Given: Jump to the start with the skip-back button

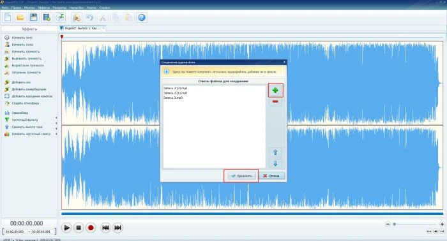Looking at the screenshot, I should [x=105, y=228].
